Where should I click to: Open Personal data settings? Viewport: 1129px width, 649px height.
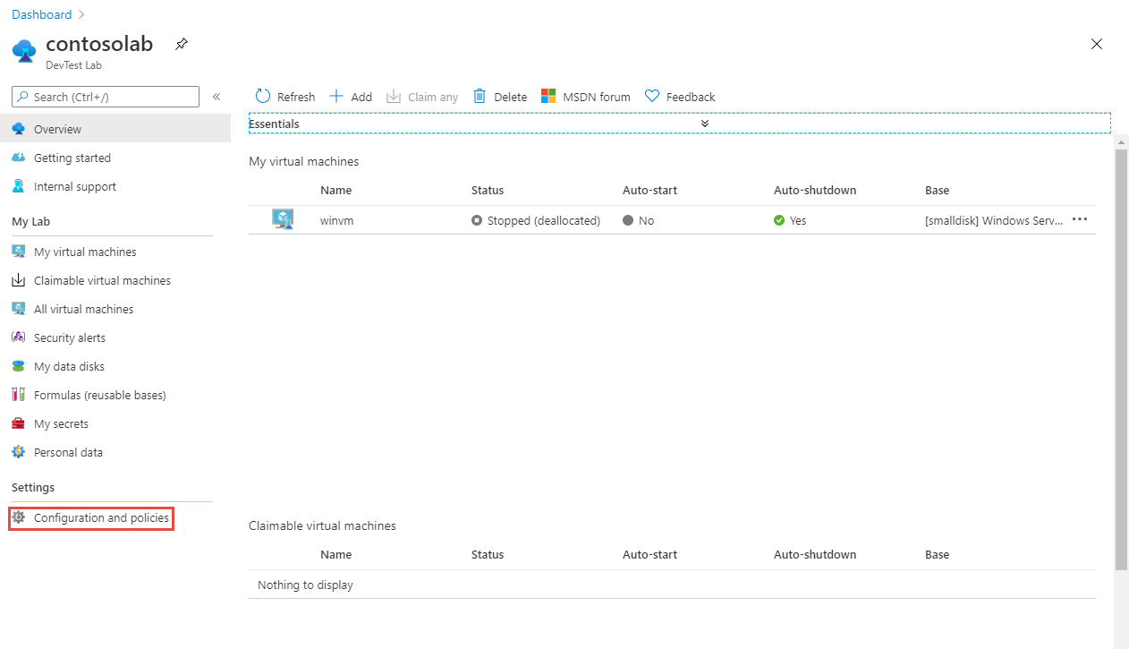coord(69,451)
